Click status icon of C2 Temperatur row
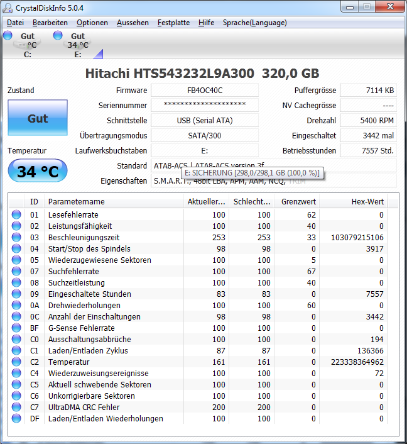Image resolution: width=407 pixels, height=444 pixels. (16, 362)
